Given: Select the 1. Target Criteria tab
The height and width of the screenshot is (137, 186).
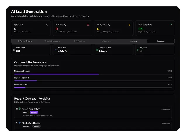Looking at the screenshot, I should tap(25, 41).
